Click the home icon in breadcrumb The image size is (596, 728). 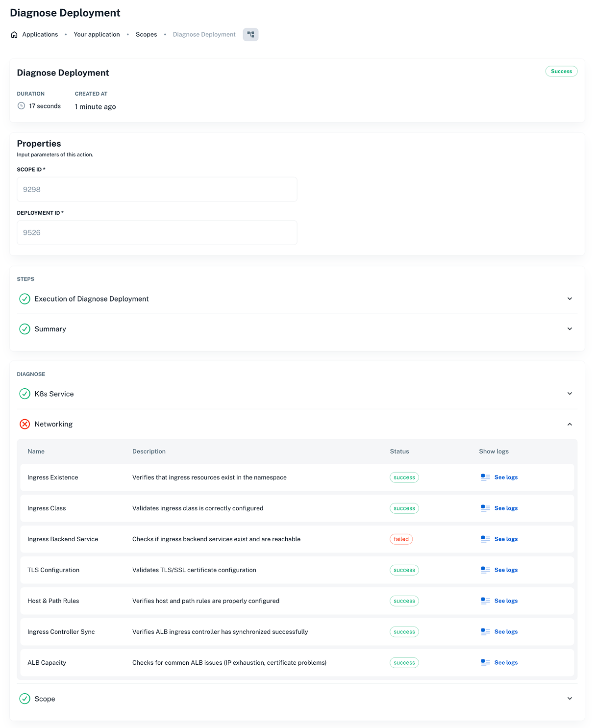14,35
